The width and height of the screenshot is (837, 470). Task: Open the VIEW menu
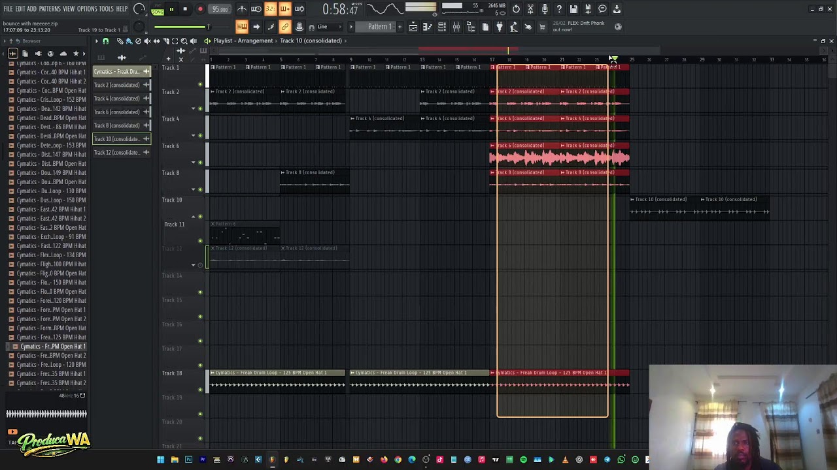[69, 8]
